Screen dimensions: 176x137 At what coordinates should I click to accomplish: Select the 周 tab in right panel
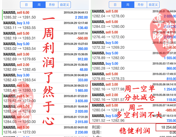(x=128, y=5)
